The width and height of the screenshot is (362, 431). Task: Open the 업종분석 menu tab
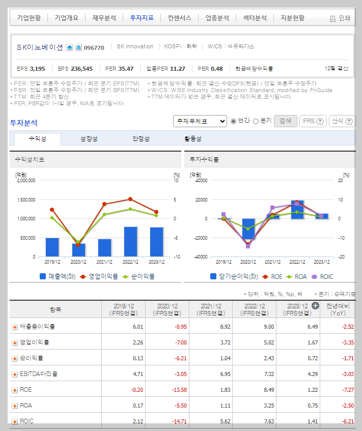pos(217,18)
